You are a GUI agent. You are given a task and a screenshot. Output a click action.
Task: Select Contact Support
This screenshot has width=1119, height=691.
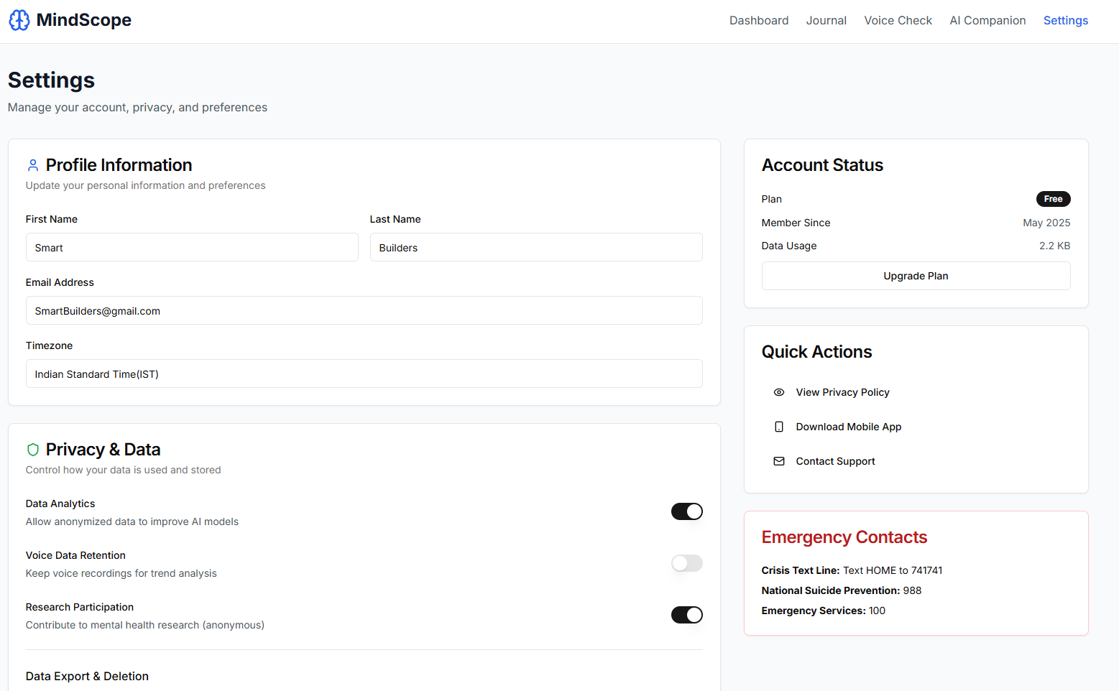pyautogui.click(x=836, y=461)
